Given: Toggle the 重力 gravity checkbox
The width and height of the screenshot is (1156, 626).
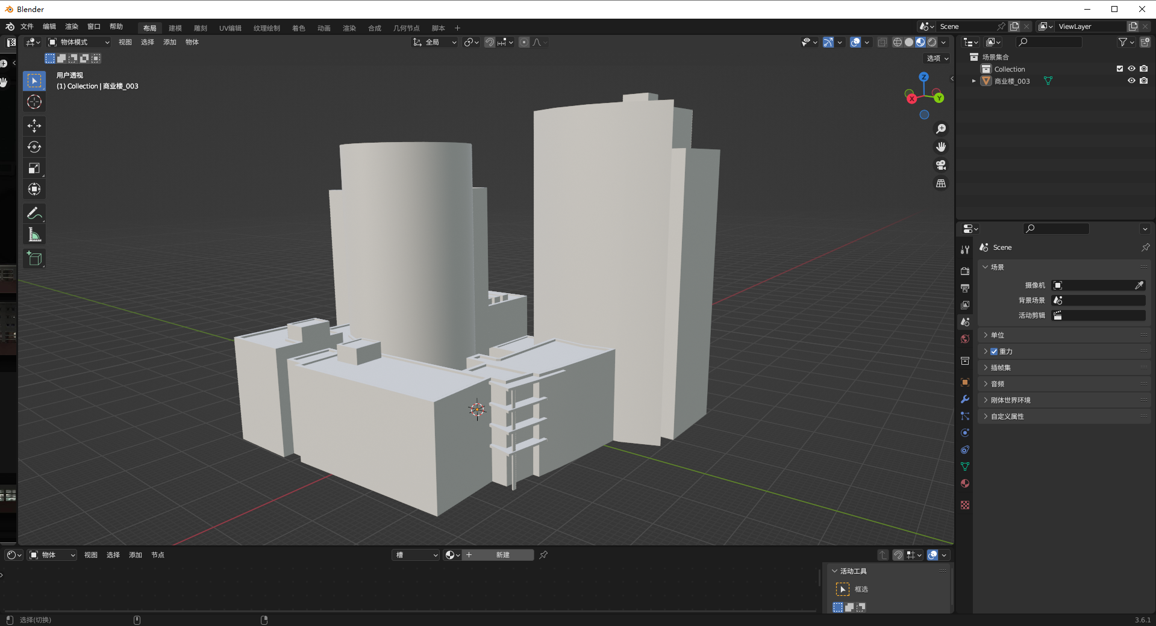Looking at the screenshot, I should click(x=994, y=352).
